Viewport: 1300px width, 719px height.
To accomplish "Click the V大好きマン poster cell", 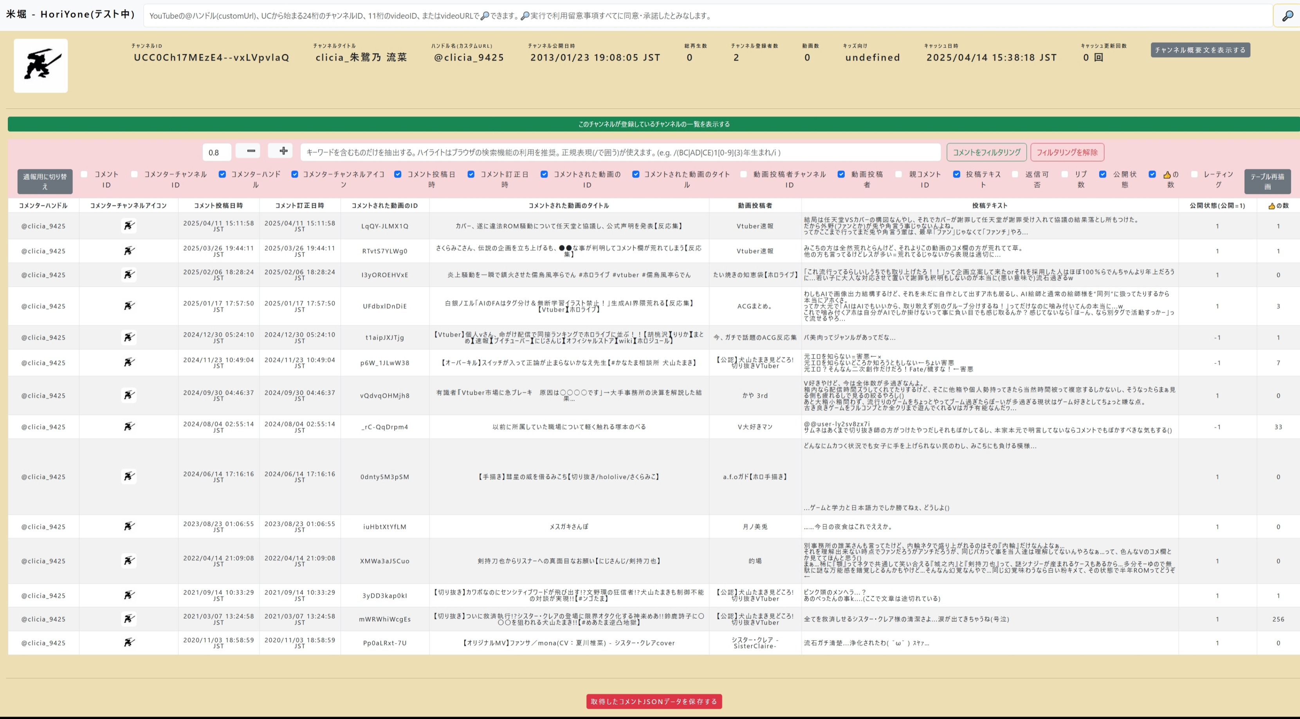I will (755, 427).
